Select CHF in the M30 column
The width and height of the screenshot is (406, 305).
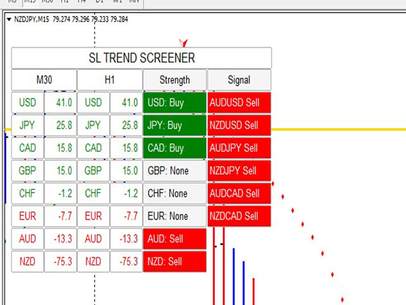point(27,193)
